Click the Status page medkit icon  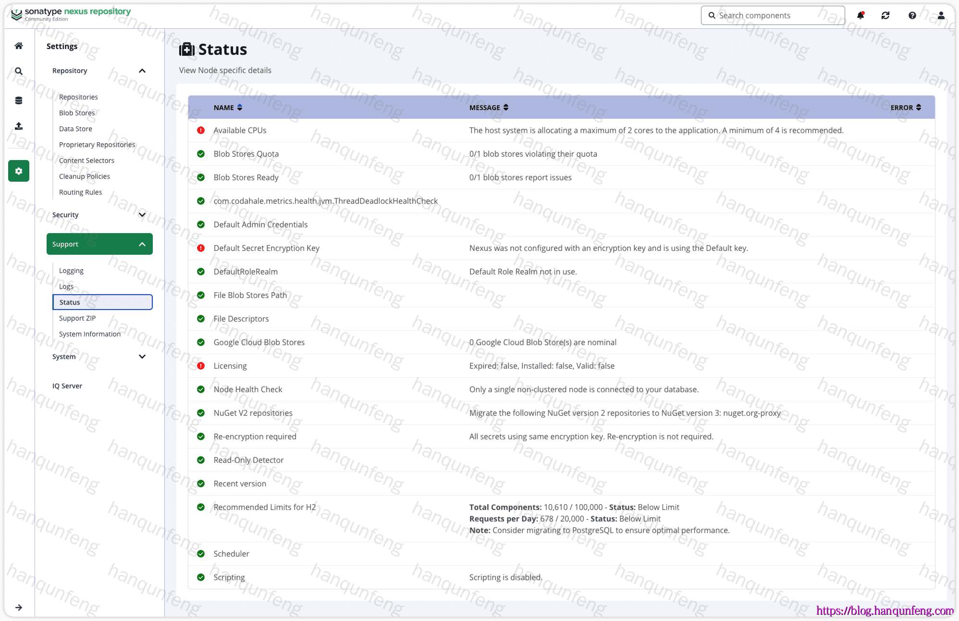coord(187,49)
